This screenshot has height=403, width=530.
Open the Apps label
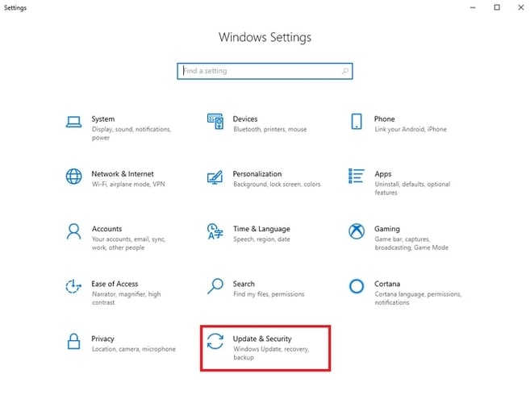click(x=382, y=174)
